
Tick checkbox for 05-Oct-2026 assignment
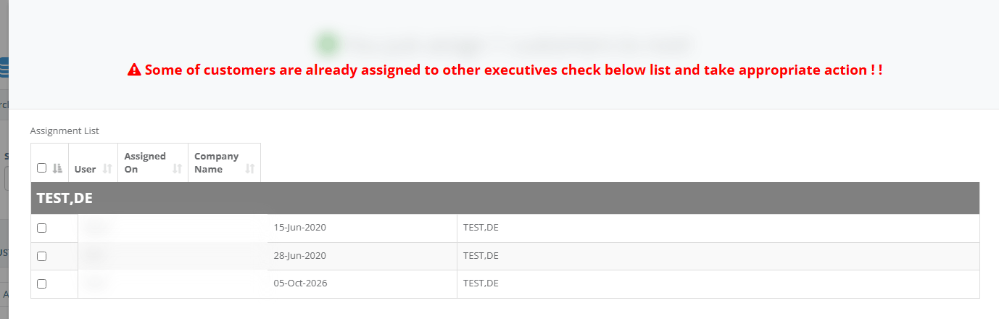coord(41,283)
